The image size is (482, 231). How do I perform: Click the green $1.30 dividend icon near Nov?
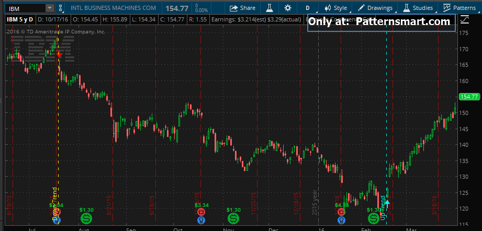[233, 218]
